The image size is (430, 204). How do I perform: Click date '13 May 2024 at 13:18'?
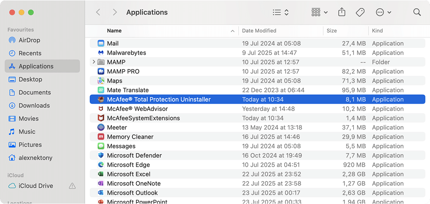click(x=272, y=127)
